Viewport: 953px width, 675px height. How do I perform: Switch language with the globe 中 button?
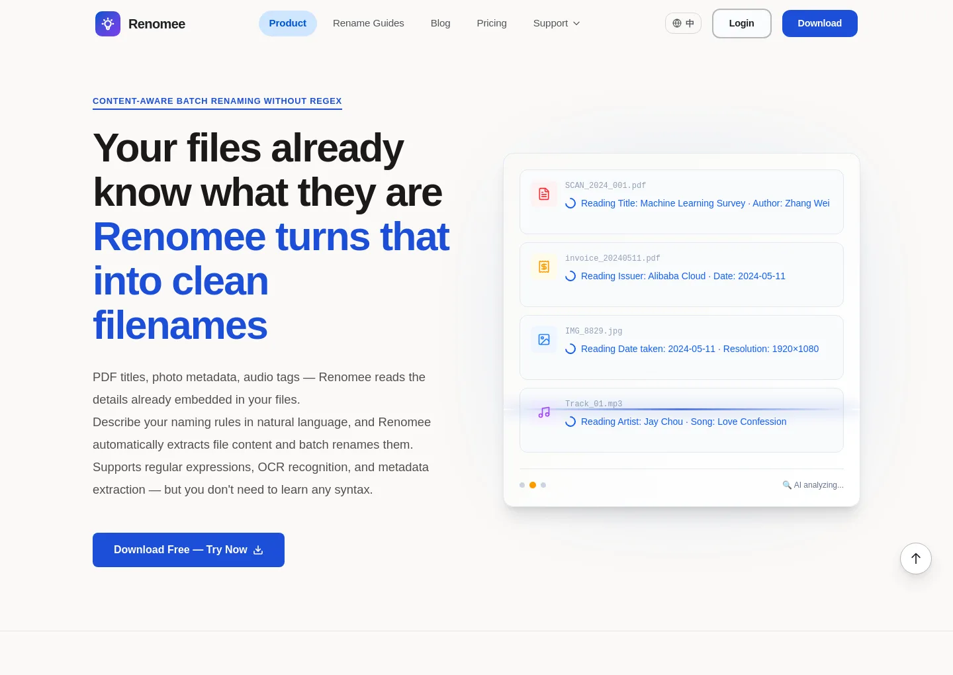[x=683, y=23]
